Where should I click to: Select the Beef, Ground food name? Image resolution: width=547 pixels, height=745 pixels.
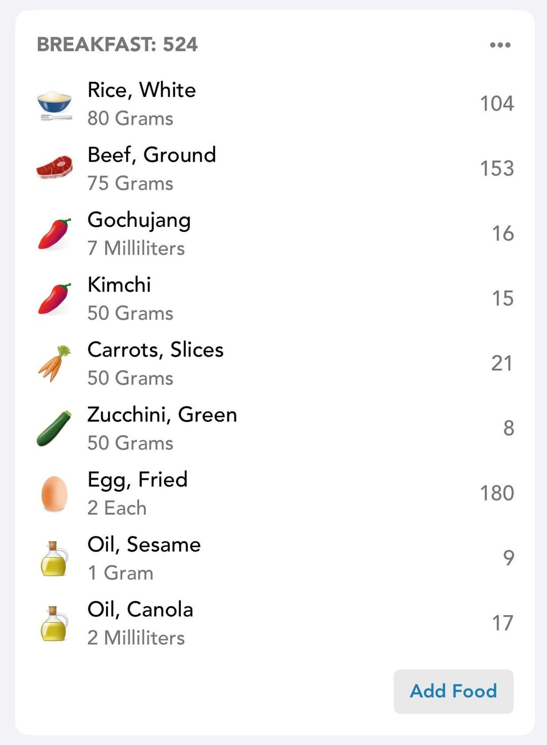click(x=151, y=155)
